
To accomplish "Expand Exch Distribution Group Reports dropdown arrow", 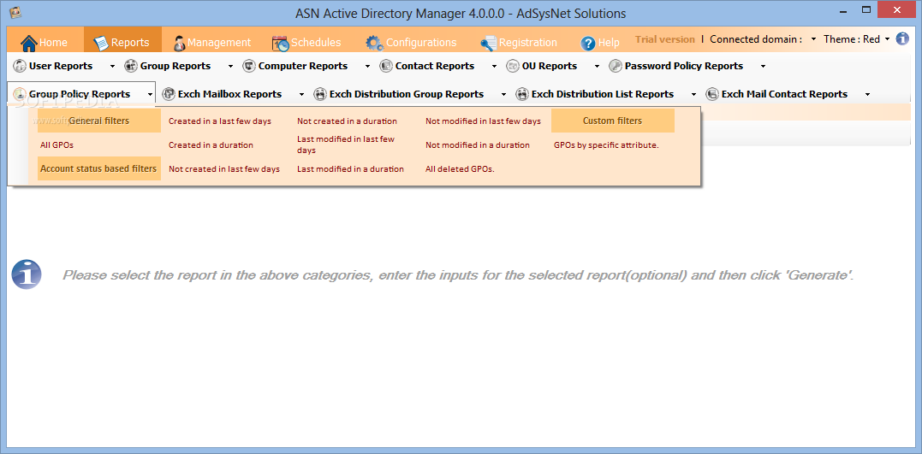I will [x=504, y=95].
